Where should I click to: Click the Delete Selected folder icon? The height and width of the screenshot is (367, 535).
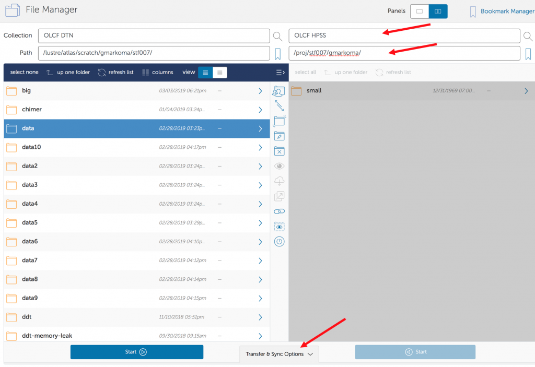tap(279, 151)
